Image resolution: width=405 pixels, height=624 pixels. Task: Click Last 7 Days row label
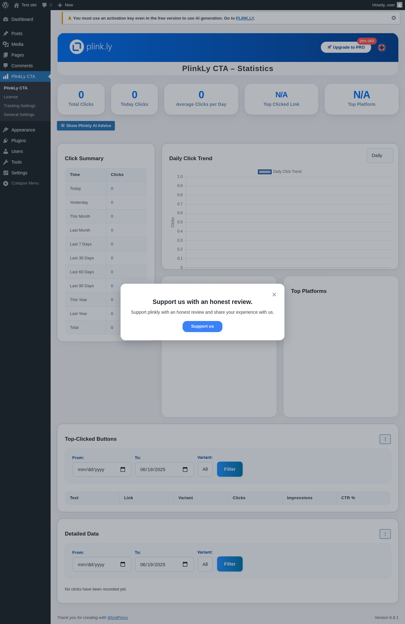coord(81,244)
